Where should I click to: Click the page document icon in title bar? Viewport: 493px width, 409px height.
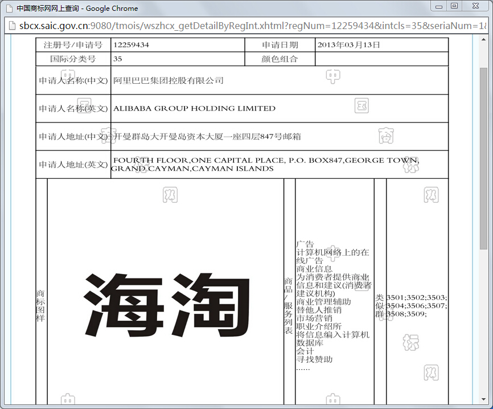click(10, 9)
